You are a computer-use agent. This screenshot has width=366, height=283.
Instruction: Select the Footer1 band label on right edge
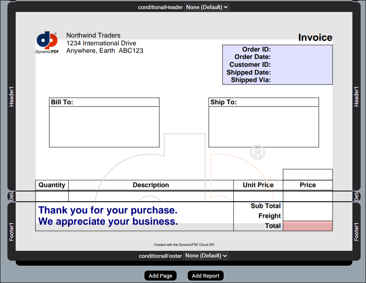pyautogui.click(x=357, y=231)
